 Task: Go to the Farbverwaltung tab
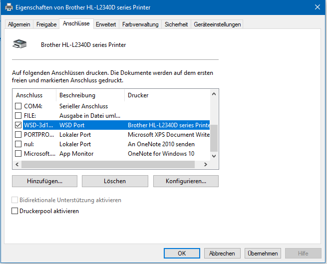tap(140, 24)
